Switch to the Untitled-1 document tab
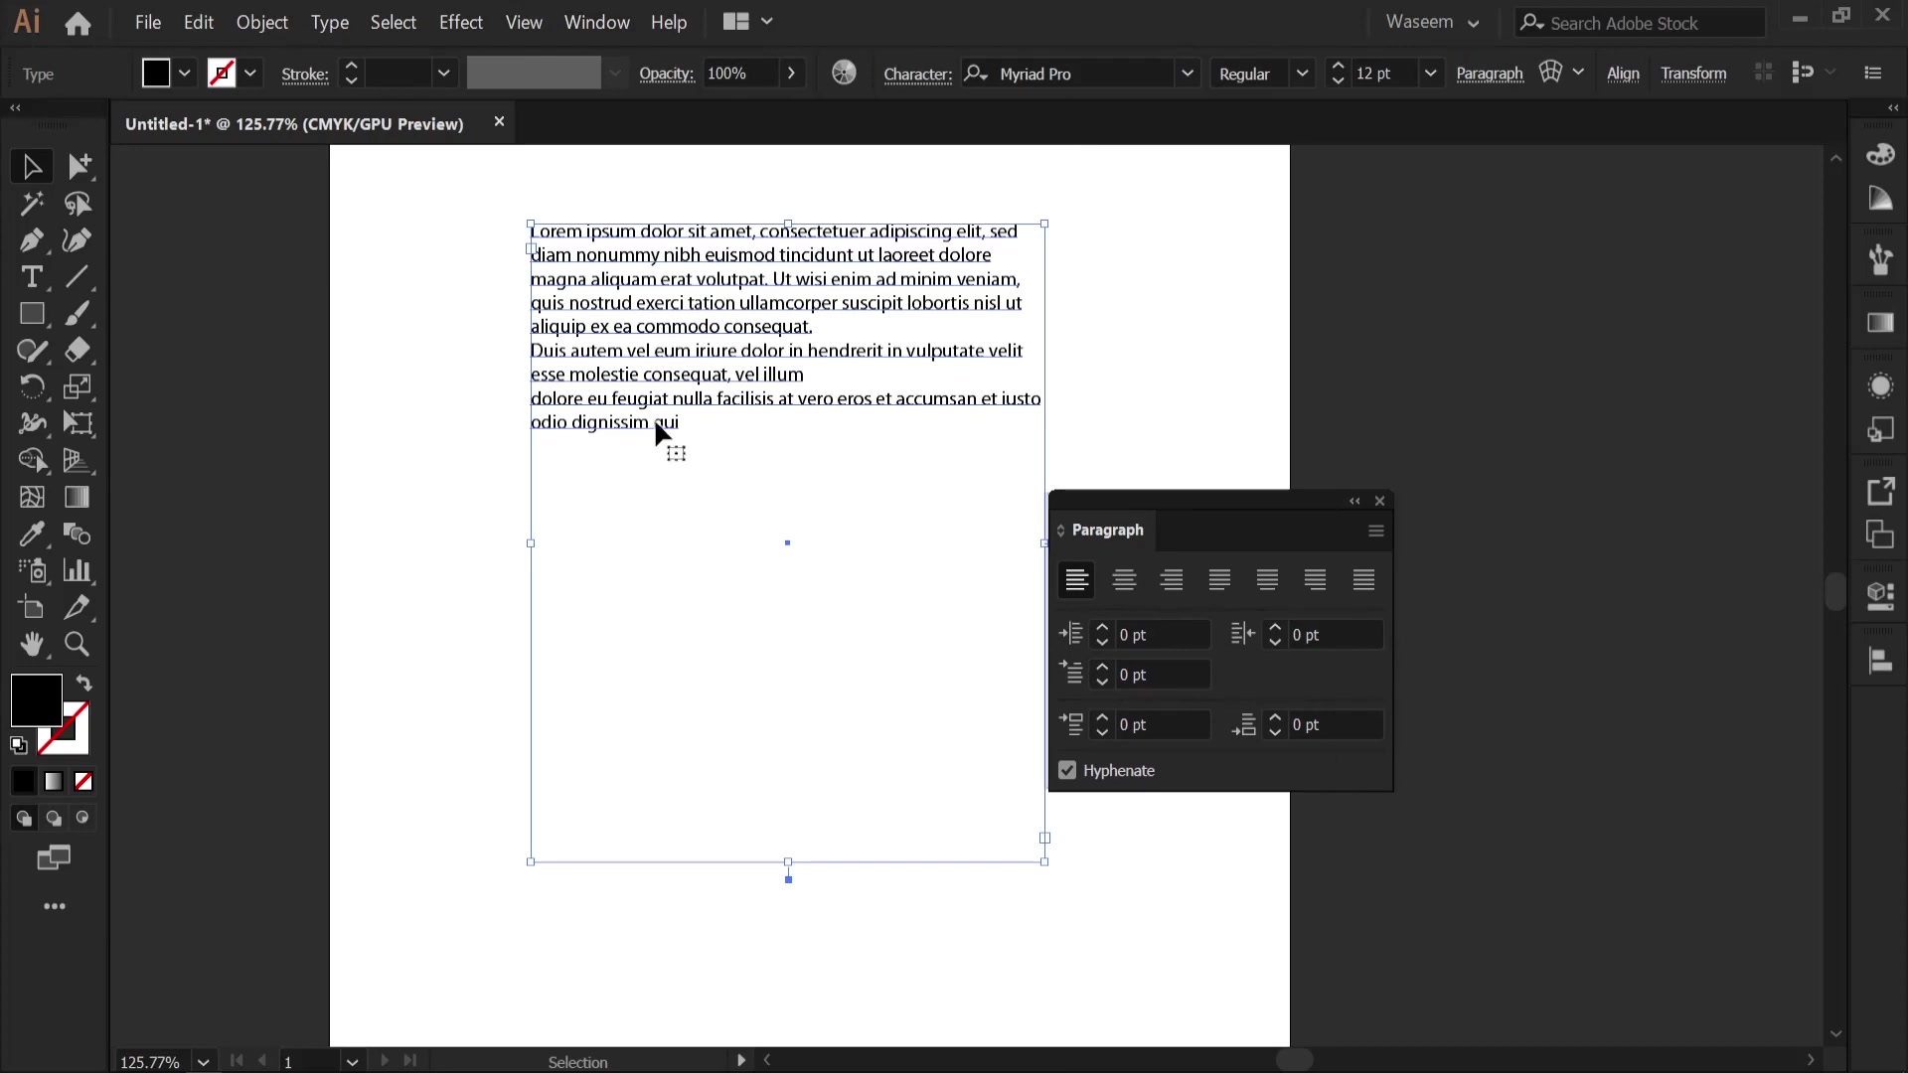The height and width of the screenshot is (1073, 1908). [293, 123]
